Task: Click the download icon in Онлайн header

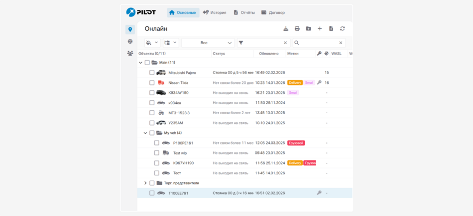Action: point(286,29)
